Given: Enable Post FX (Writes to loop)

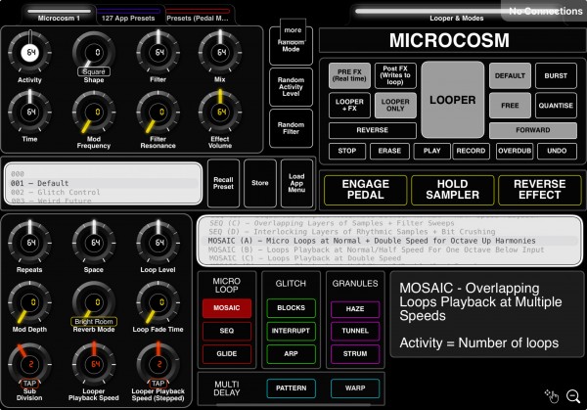Looking at the screenshot, I should [395, 75].
